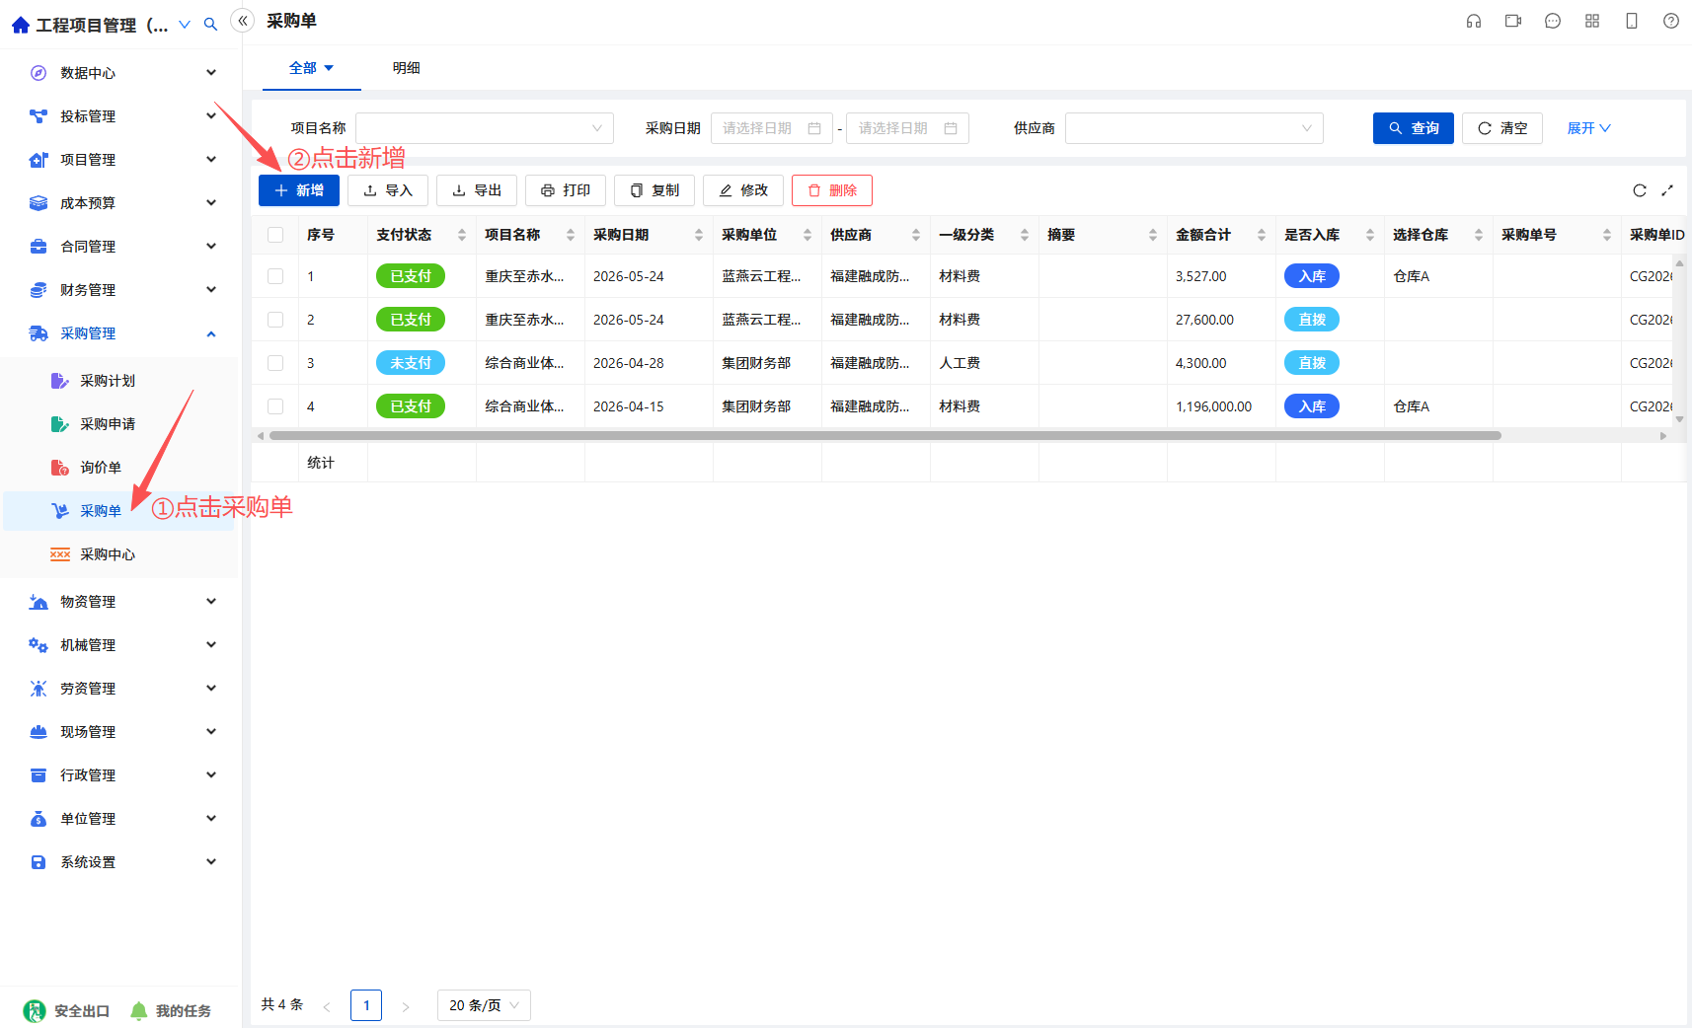This screenshot has width=1692, height=1028.
Task: Click the 查询 search button
Action: point(1414,128)
